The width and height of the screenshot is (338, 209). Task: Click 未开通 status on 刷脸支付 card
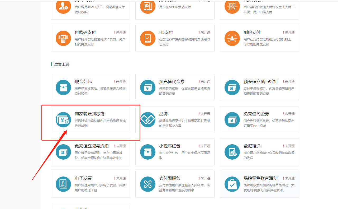click(x=289, y=32)
